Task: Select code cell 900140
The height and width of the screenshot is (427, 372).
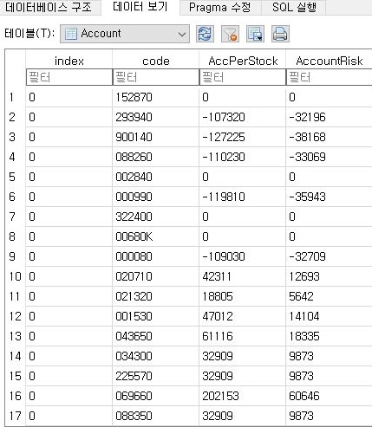Action: tap(155, 137)
